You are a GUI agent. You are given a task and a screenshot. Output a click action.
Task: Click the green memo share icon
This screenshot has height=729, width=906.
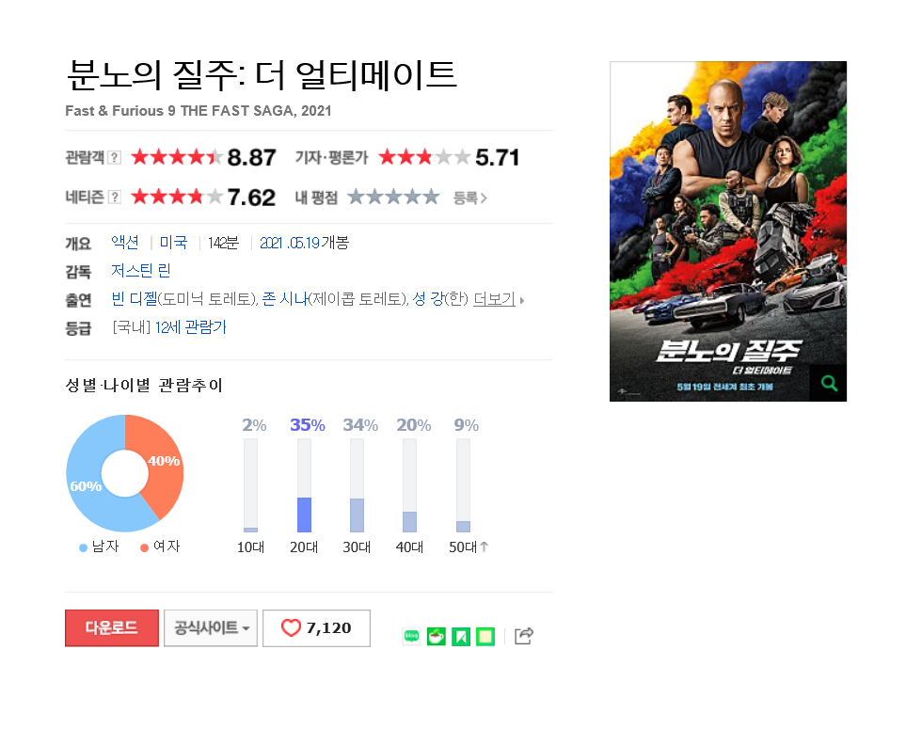pos(485,637)
